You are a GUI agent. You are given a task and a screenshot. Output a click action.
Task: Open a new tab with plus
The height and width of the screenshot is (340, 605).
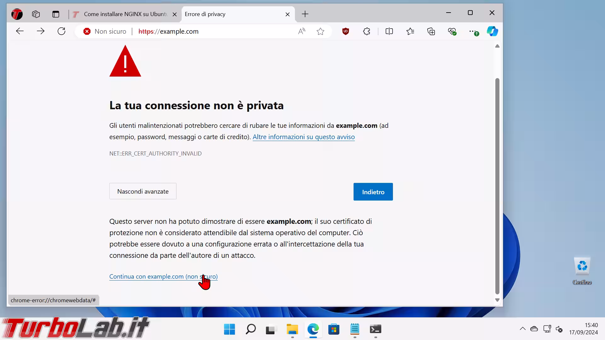[x=305, y=14]
